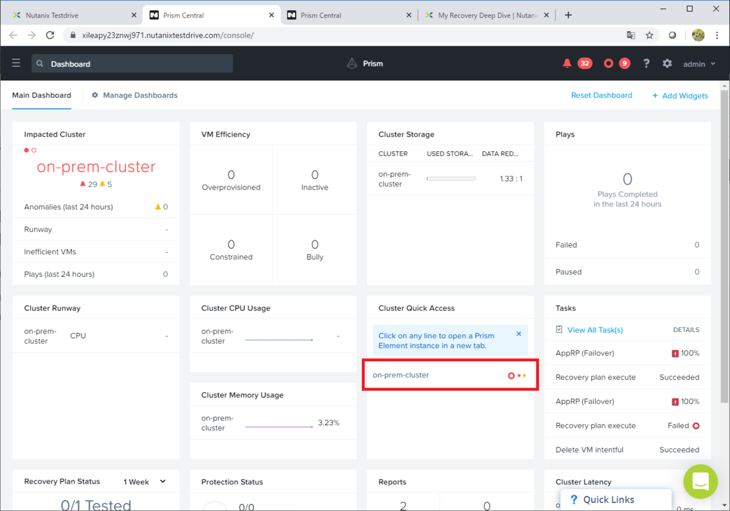Click the Chrome profile avatar
730x511 pixels.
[698, 35]
